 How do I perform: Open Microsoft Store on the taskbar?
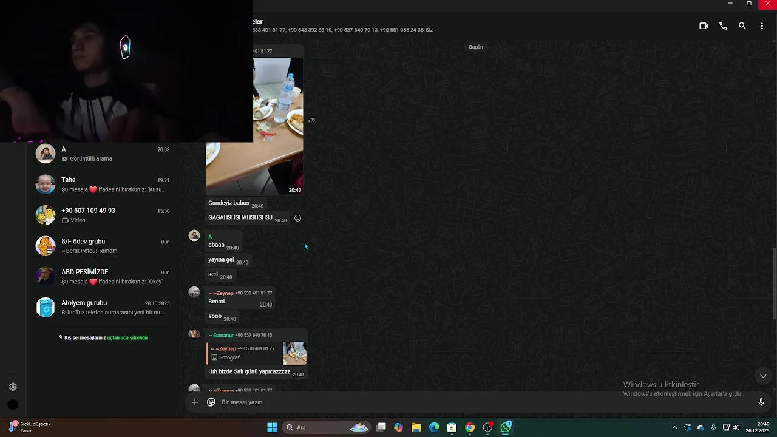452,427
